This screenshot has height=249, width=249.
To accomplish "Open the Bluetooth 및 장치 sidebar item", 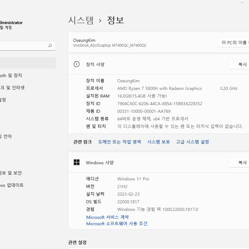I will [x=11, y=75].
